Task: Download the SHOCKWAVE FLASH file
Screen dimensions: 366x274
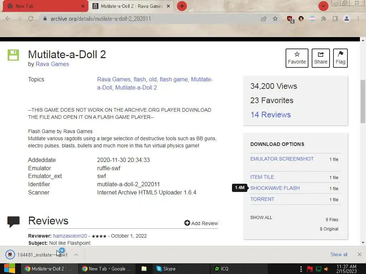Action: (x=275, y=188)
